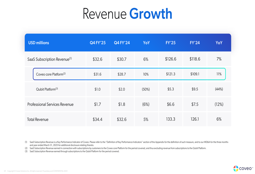Select SaaS Subscription Revenue quarterly YoY 6% cell
255x174 pixels.
point(146,59)
